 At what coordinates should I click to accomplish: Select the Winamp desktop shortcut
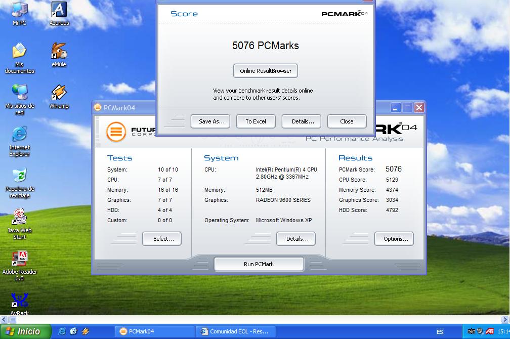click(x=59, y=96)
